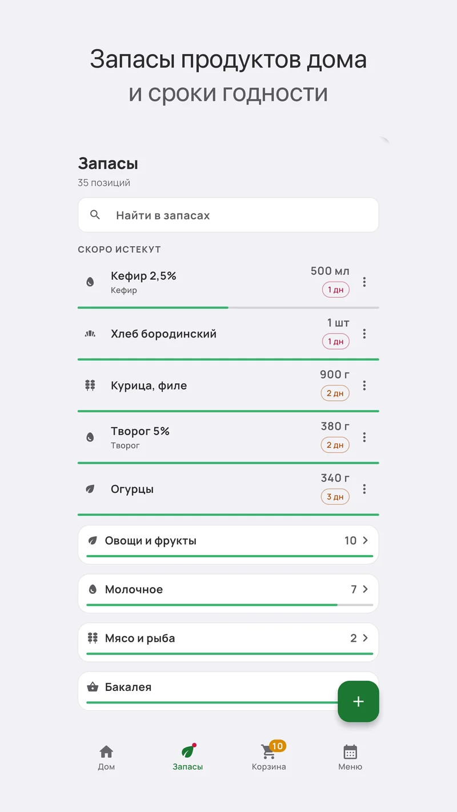
Task: Open Корзина cart with badge 10
Action: [269, 757]
